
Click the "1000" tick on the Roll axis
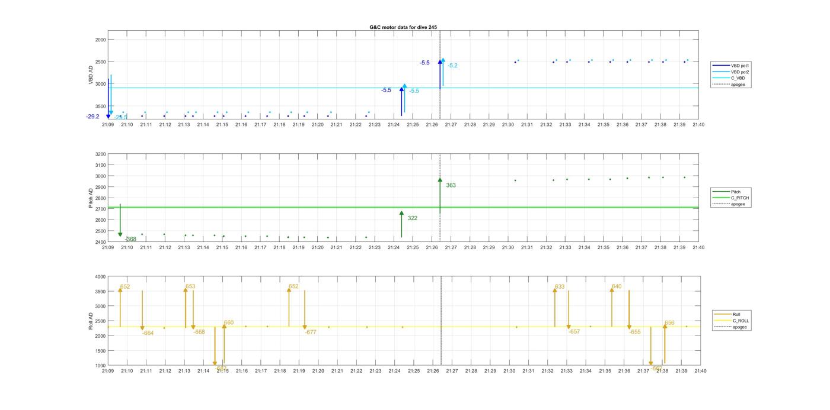point(100,366)
